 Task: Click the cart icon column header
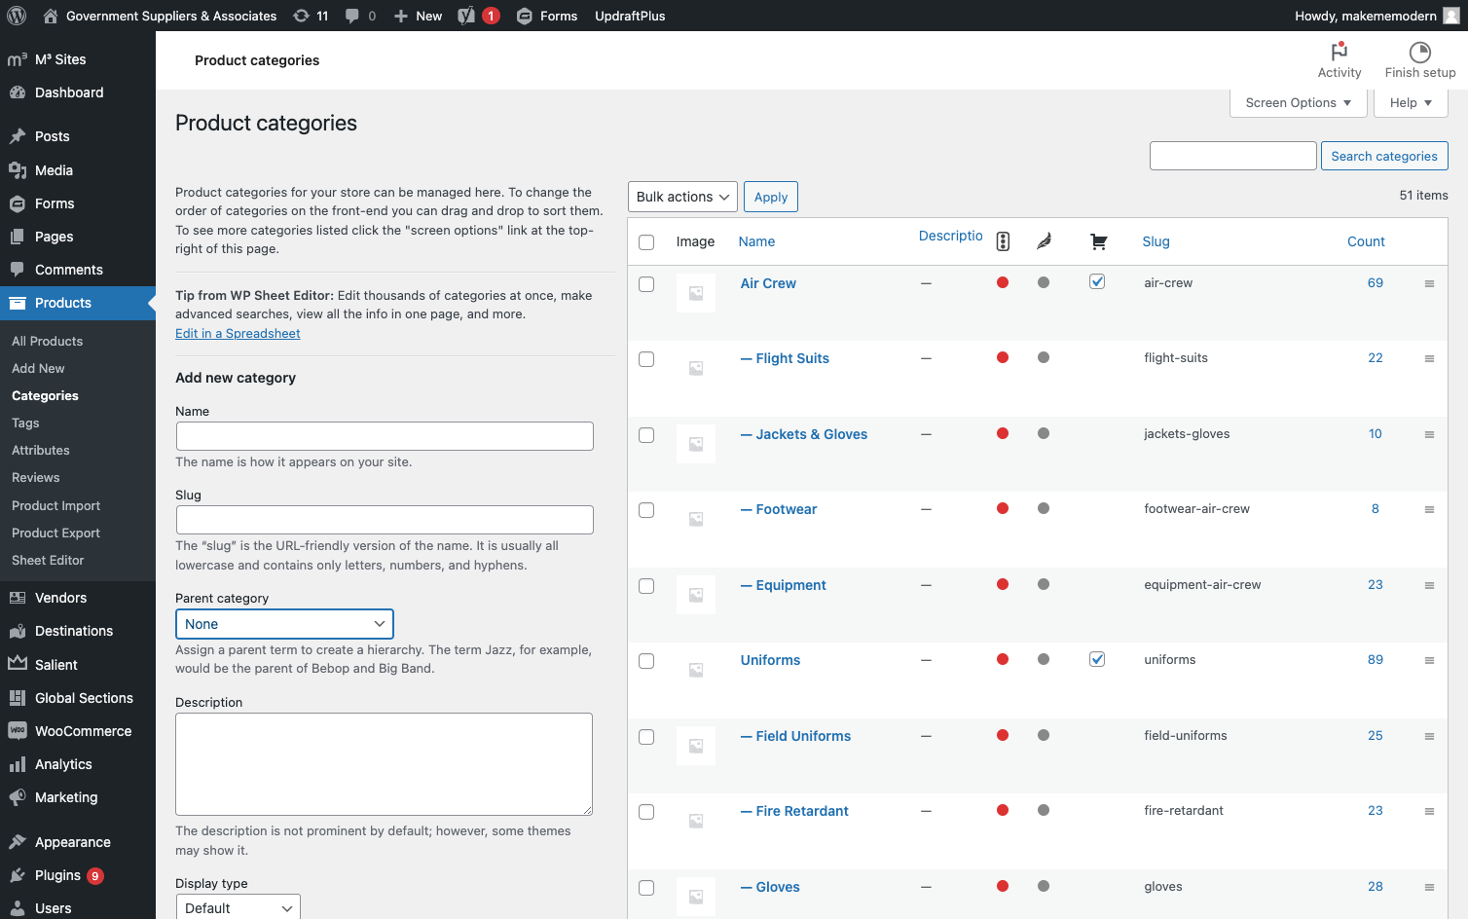[1098, 241]
